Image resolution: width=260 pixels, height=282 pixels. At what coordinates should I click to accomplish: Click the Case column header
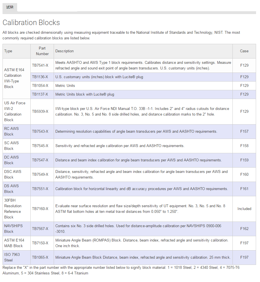click(244, 51)
